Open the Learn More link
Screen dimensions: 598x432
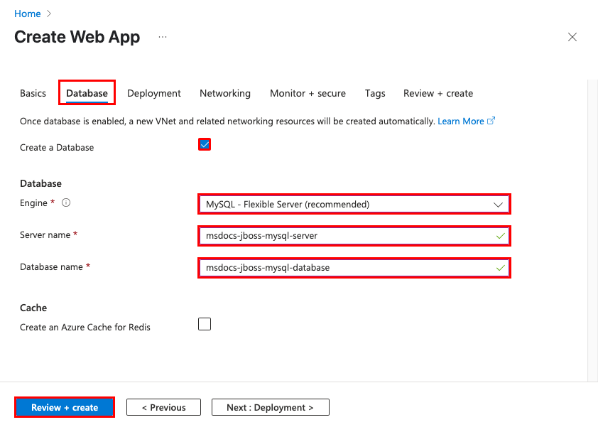pos(462,121)
